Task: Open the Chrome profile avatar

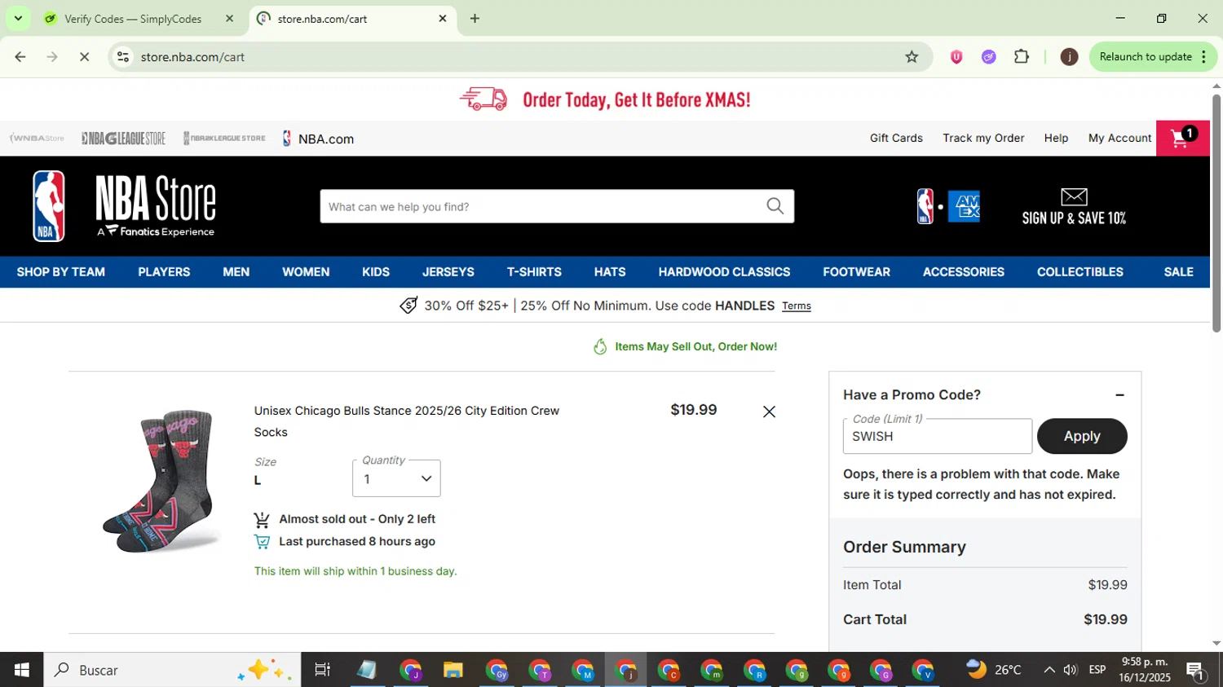Action: tap(1069, 57)
